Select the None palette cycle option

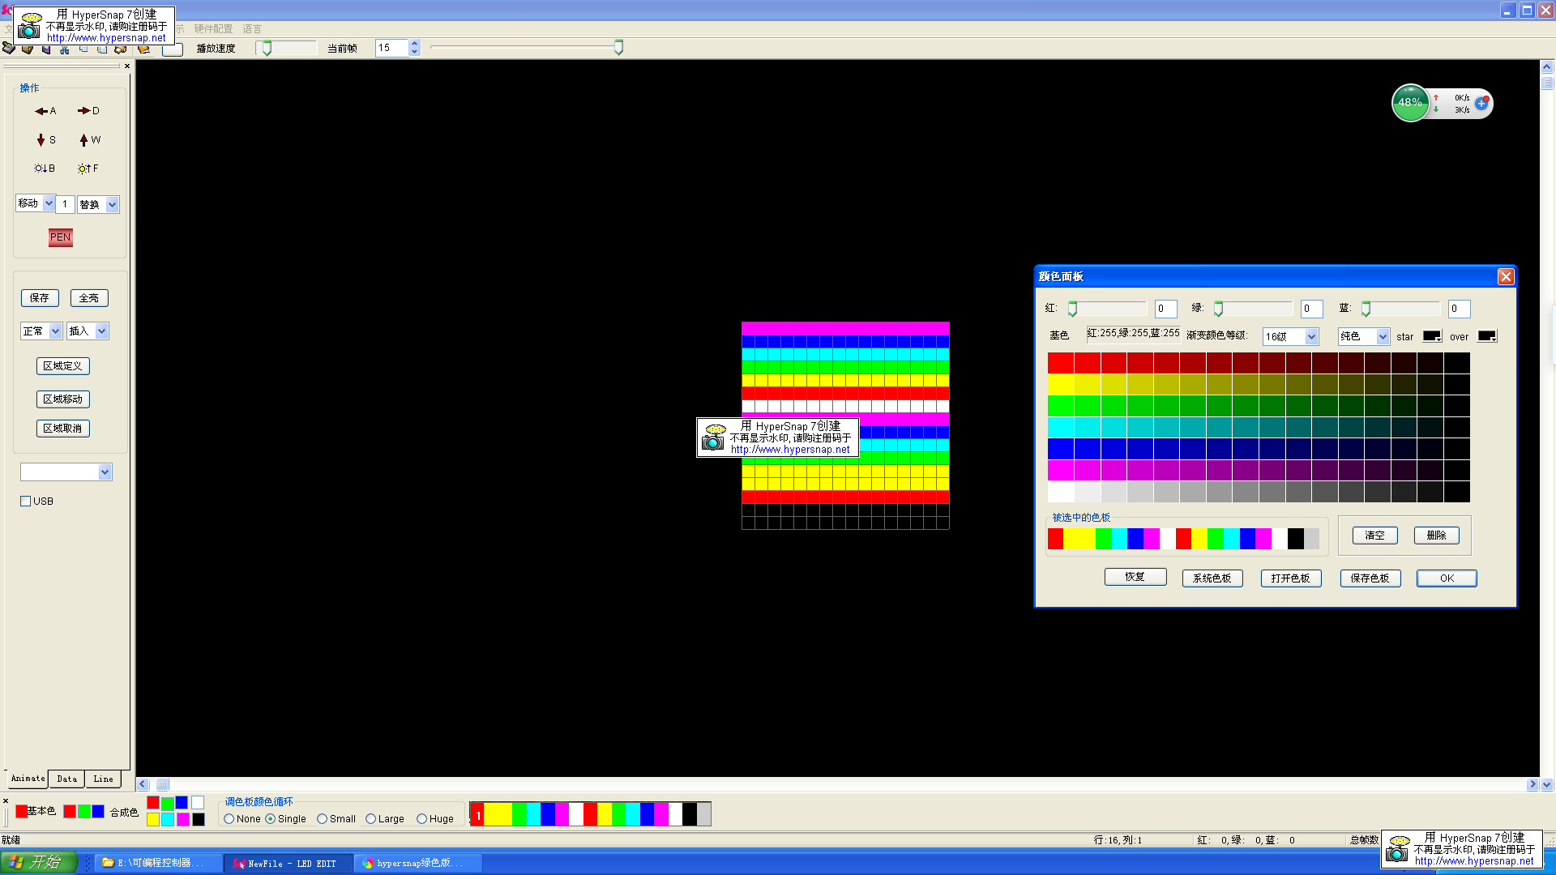tap(229, 819)
